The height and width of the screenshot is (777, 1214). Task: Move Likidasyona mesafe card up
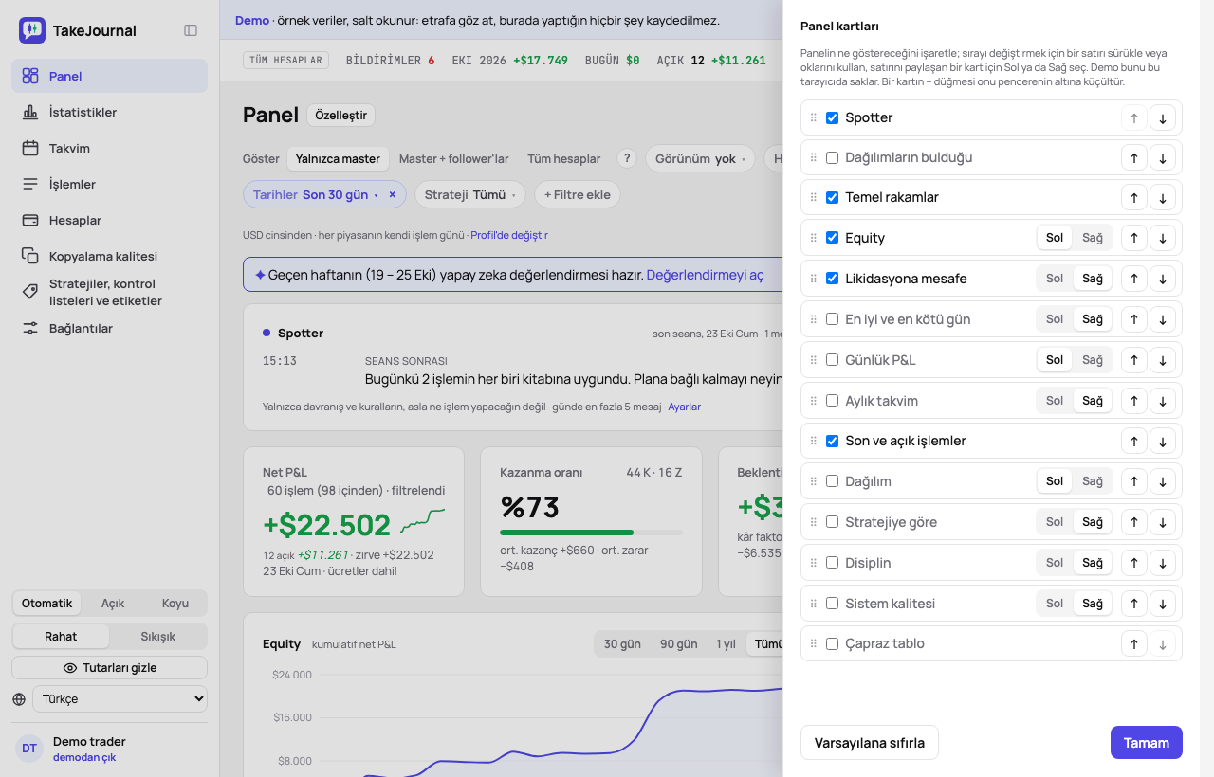(1133, 279)
